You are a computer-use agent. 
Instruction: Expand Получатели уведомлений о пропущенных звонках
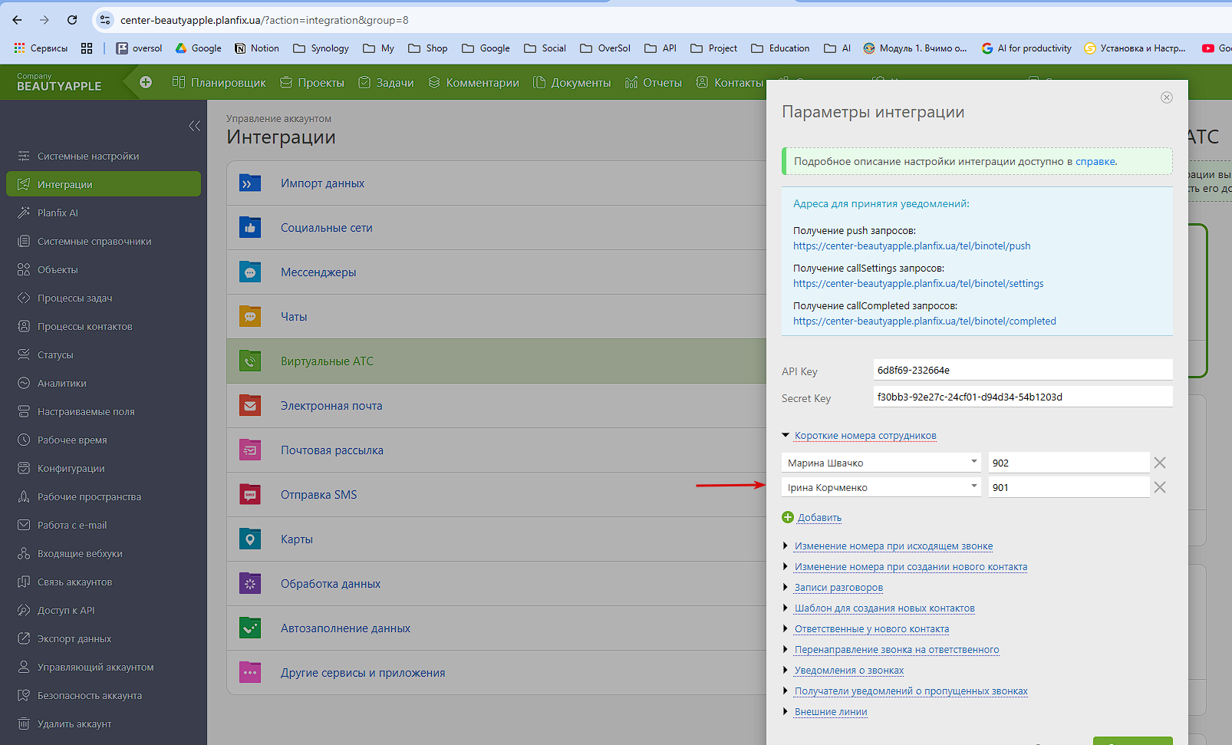911,691
